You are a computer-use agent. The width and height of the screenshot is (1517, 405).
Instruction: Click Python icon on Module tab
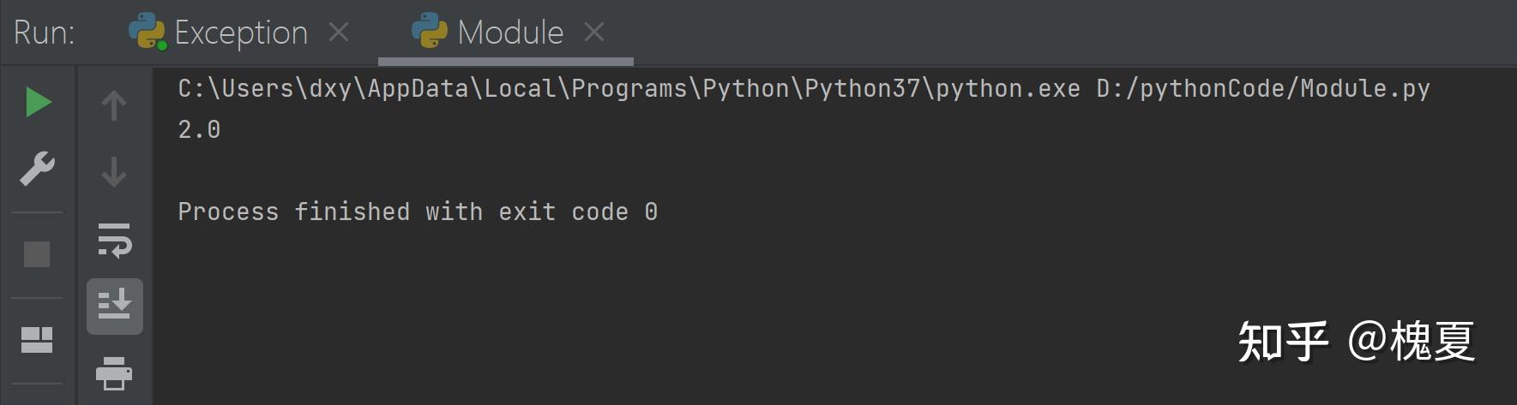pyautogui.click(x=430, y=32)
